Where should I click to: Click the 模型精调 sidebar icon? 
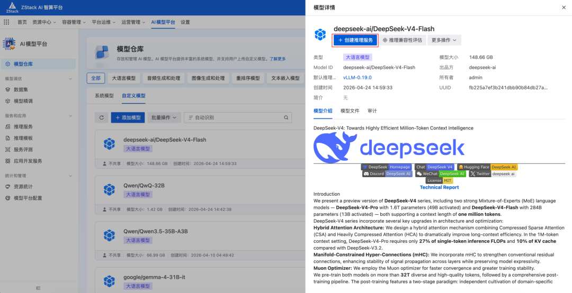[x=7, y=101]
